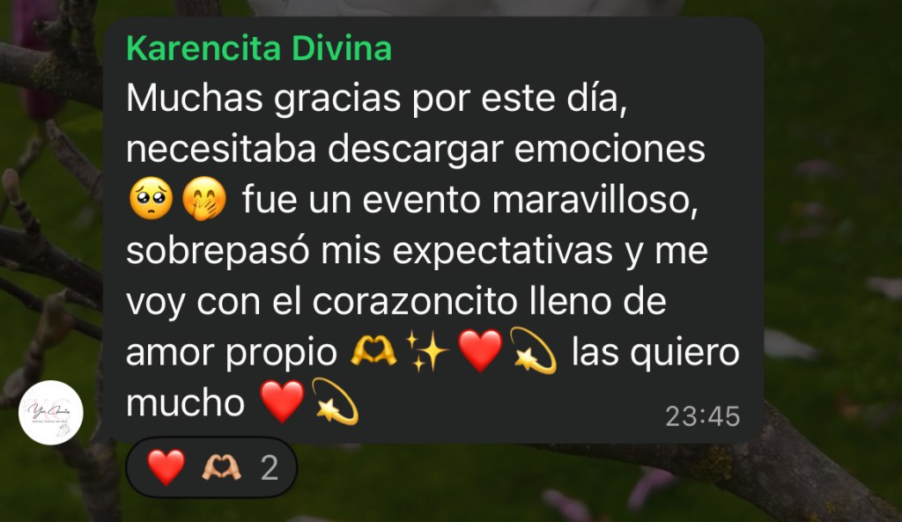Tap the sender's round profile picture
Image resolution: width=902 pixels, height=522 pixels.
[x=50, y=412]
